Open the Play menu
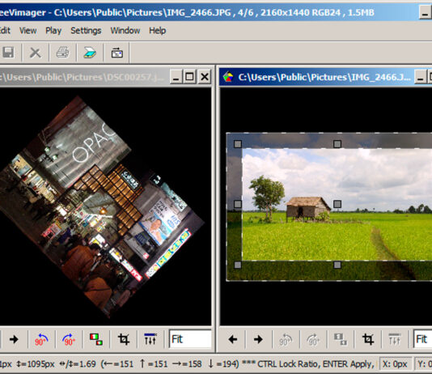Image resolution: width=432 pixels, height=374 pixels. (53, 30)
